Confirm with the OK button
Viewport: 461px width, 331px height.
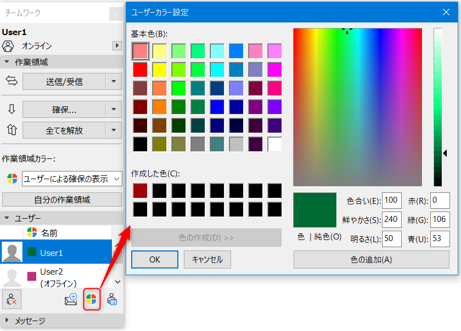(x=155, y=259)
